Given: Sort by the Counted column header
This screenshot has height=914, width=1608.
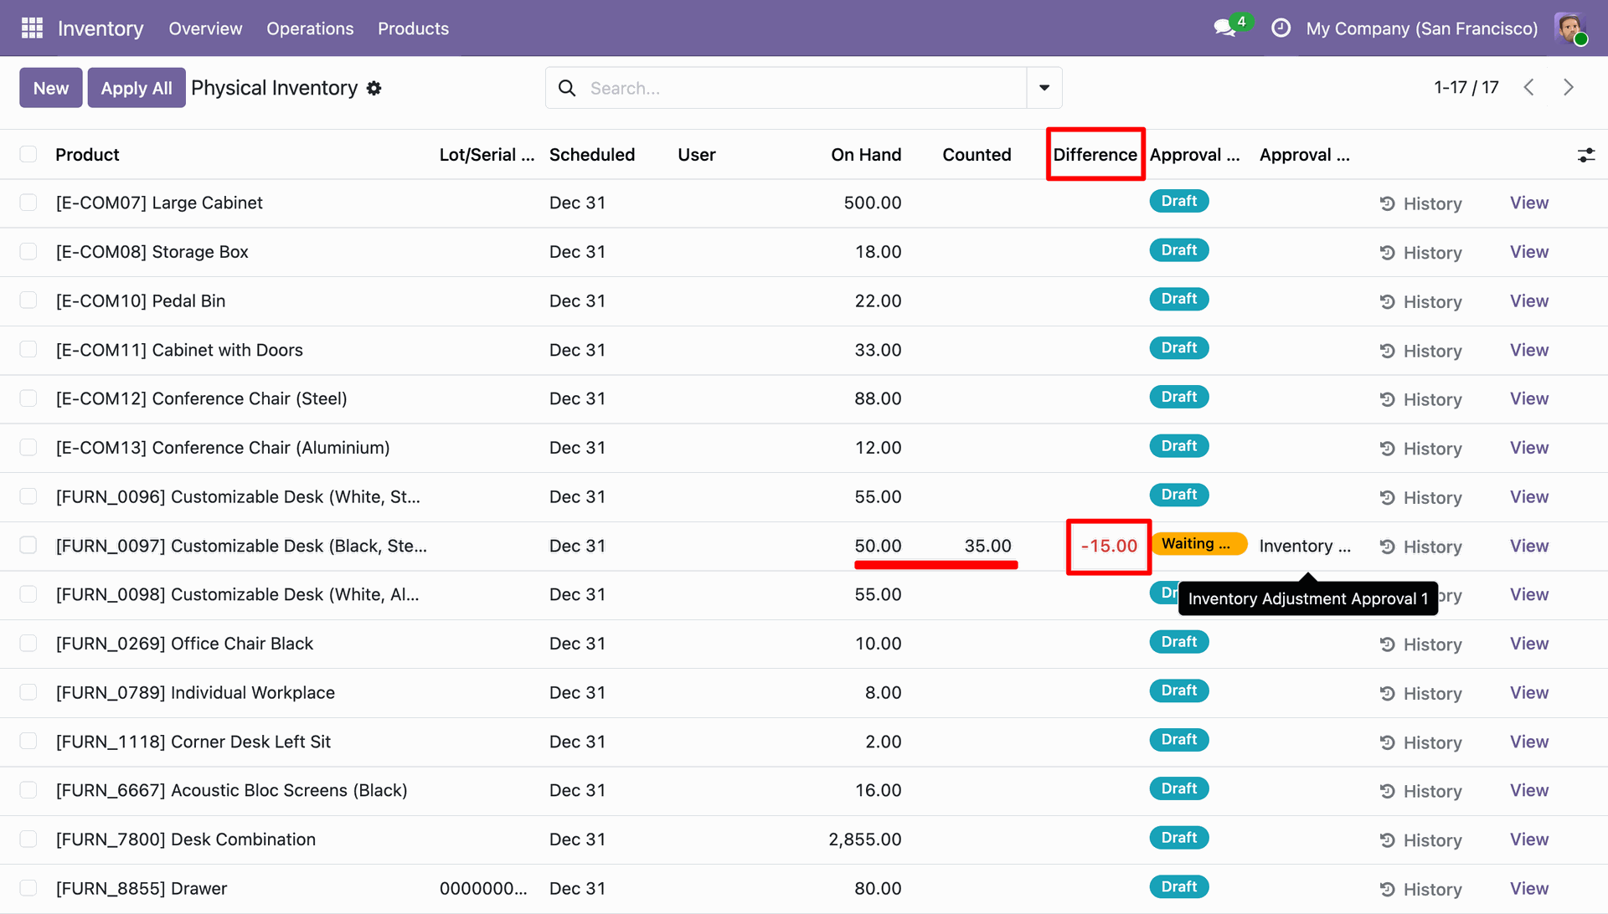Looking at the screenshot, I should [x=977, y=155].
